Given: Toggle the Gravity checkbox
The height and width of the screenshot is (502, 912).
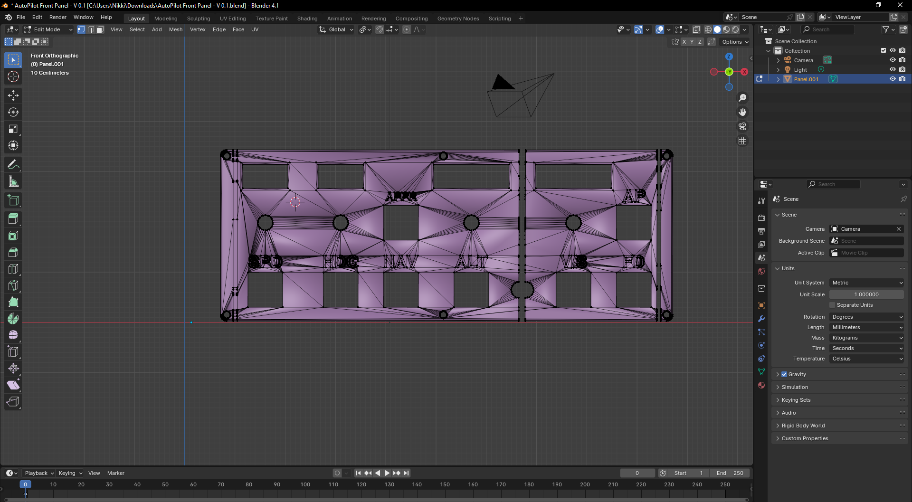Looking at the screenshot, I should pos(784,374).
